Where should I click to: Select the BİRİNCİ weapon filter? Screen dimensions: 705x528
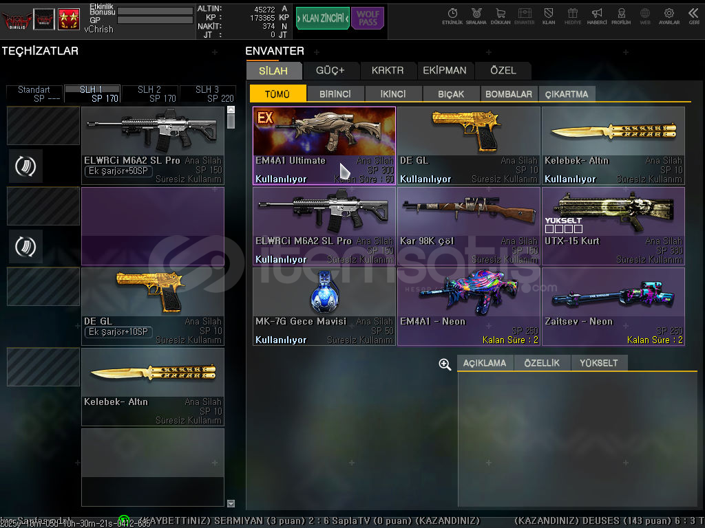[335, 93]
